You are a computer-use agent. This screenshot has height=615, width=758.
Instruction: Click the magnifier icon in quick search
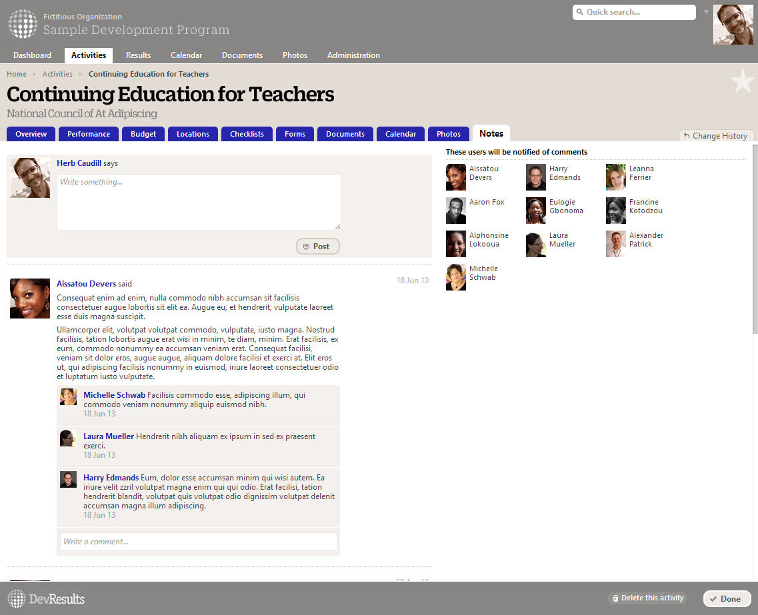pos(580,12)
